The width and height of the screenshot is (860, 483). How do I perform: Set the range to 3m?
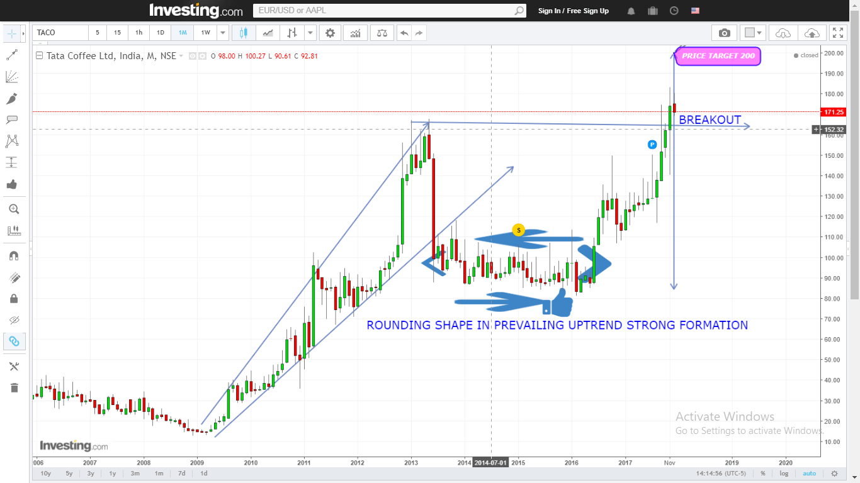pyautogui.click(x=135, y=474)
